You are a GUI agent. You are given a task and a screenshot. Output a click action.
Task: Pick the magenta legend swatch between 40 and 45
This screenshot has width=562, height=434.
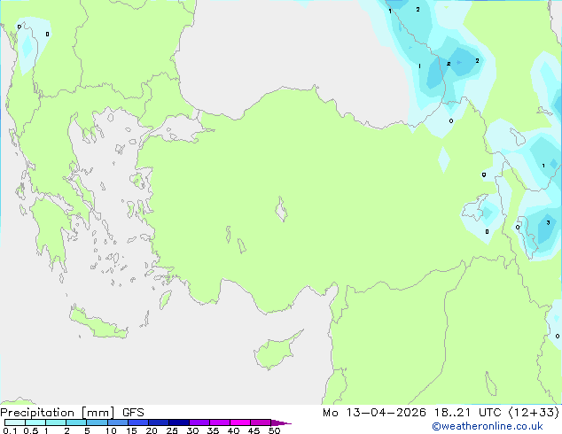pos(240,422)
